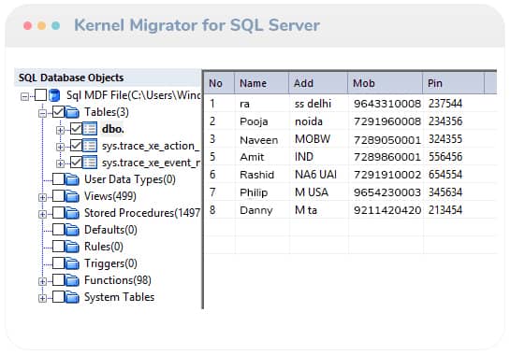The height and width of the screenshot is (355, 510).
Task: Uncheck the Tables(3) checkbox
Action: (x=58, y=112)
